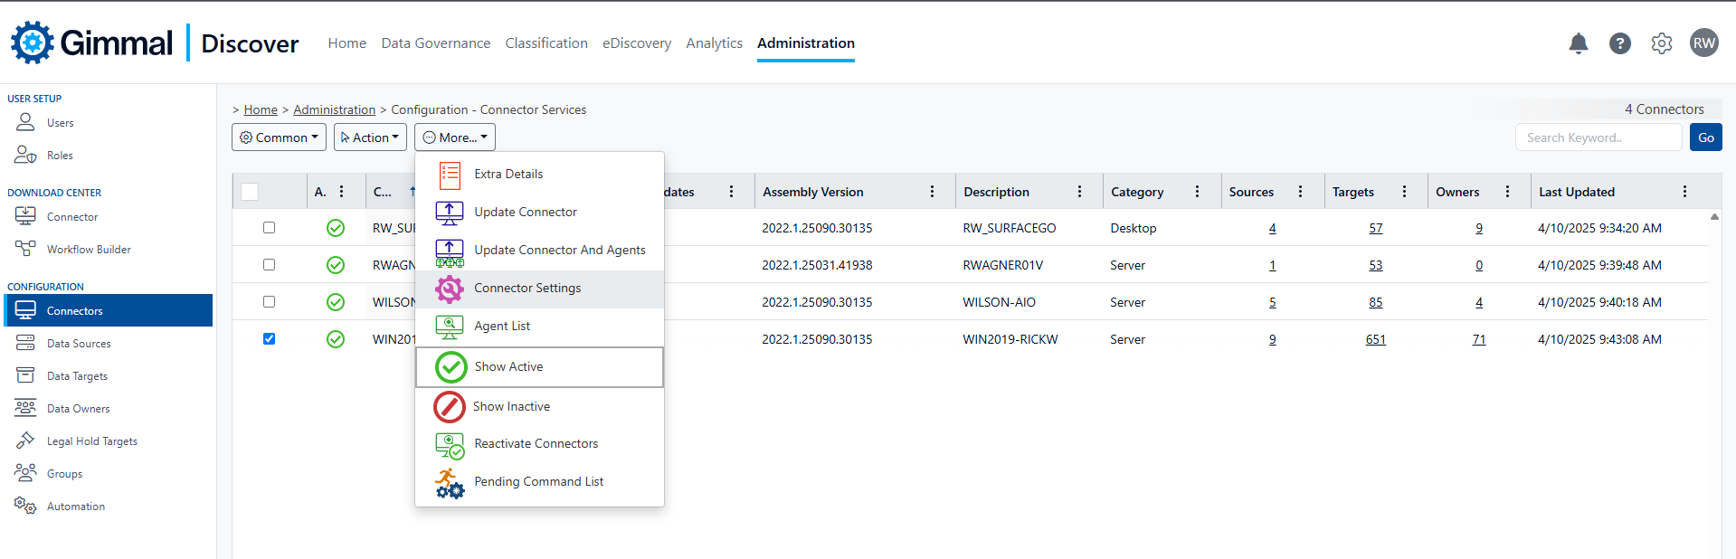Open the 651 targets link for WIN2019-RICKW

(1375, 340)
